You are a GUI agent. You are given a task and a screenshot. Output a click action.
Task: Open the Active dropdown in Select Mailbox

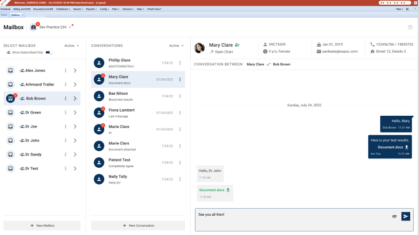click(x=71, y=46)
